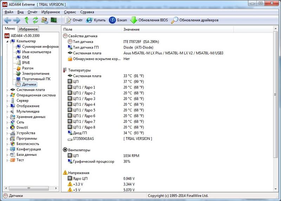Open the Сервис menu
The image size is (281, 201).
70,12
